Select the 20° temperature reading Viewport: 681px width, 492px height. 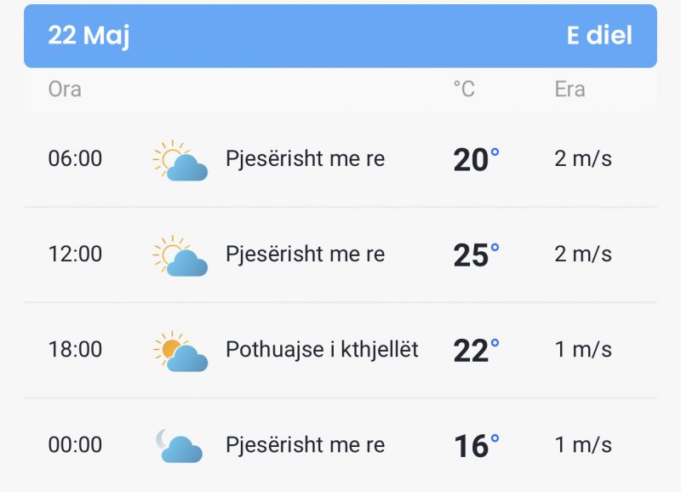477,159
